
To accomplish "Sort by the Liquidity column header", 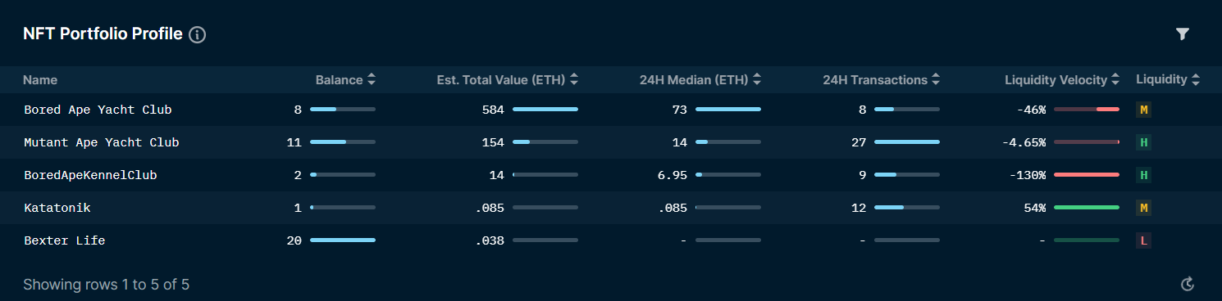I will 1168,79.
